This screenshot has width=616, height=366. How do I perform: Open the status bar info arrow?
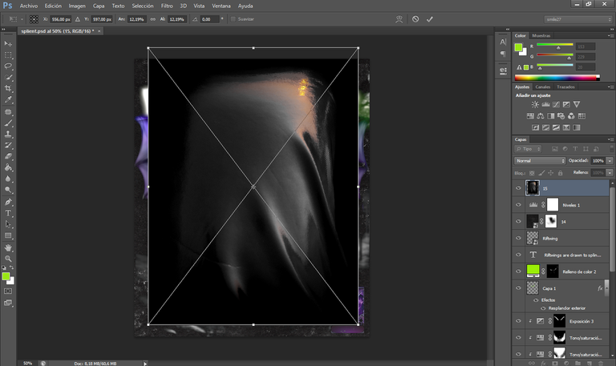145,364
